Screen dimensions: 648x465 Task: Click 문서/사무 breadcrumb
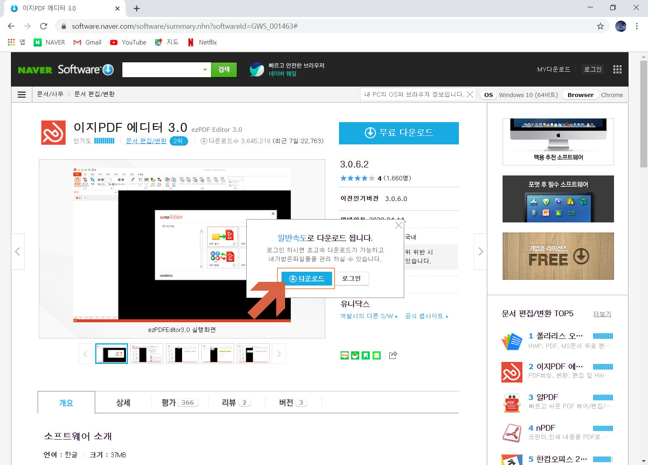click(50, 94)
